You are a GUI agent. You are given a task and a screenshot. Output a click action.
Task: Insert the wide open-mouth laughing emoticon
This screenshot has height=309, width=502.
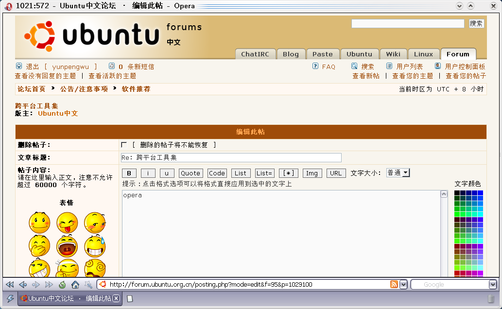67,246
